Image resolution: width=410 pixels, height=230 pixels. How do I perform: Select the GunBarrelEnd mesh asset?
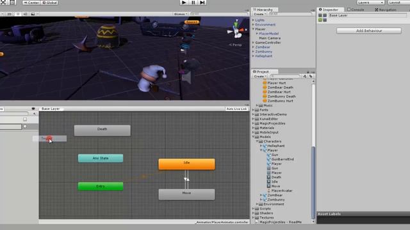tap(281, 159)
